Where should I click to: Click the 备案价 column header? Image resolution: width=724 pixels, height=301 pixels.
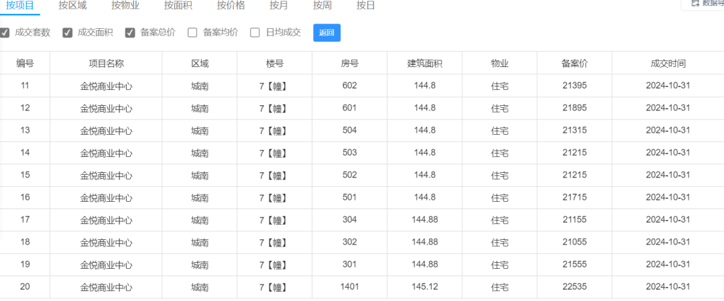[x=575, y=64]
